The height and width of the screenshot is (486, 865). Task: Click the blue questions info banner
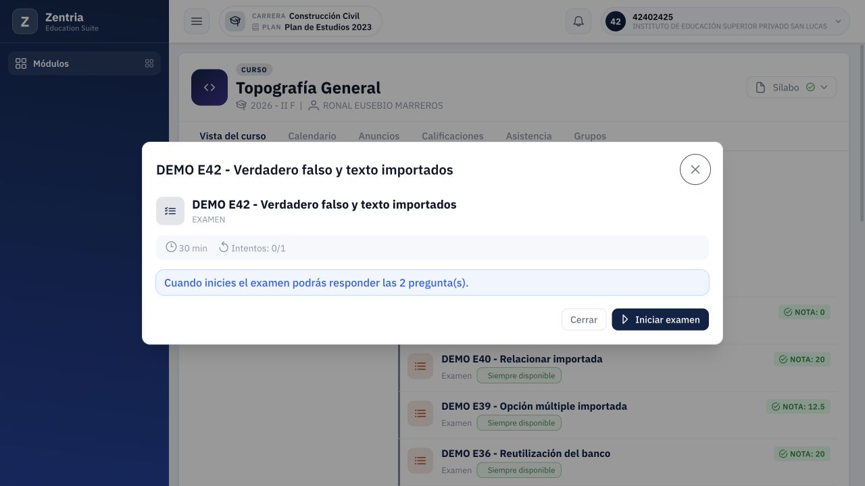[x=432, y=283]
